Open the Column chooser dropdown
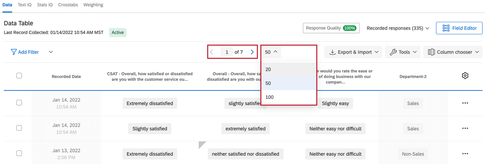485x164 pixels. click(x=453, y=52)
